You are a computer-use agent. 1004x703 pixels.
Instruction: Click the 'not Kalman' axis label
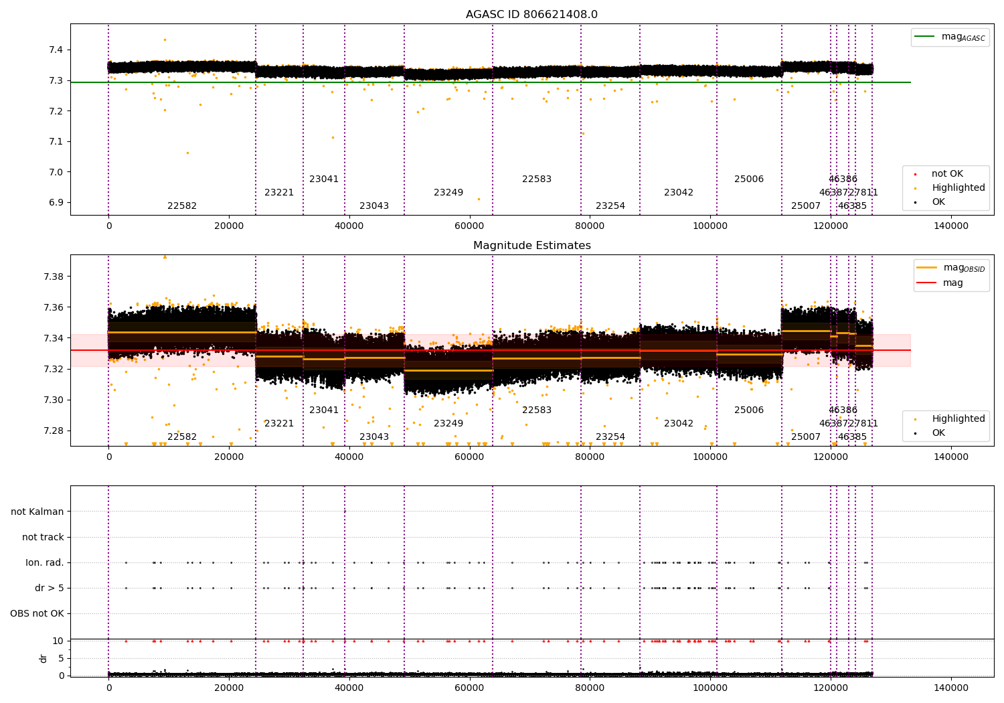coord(37,512)
